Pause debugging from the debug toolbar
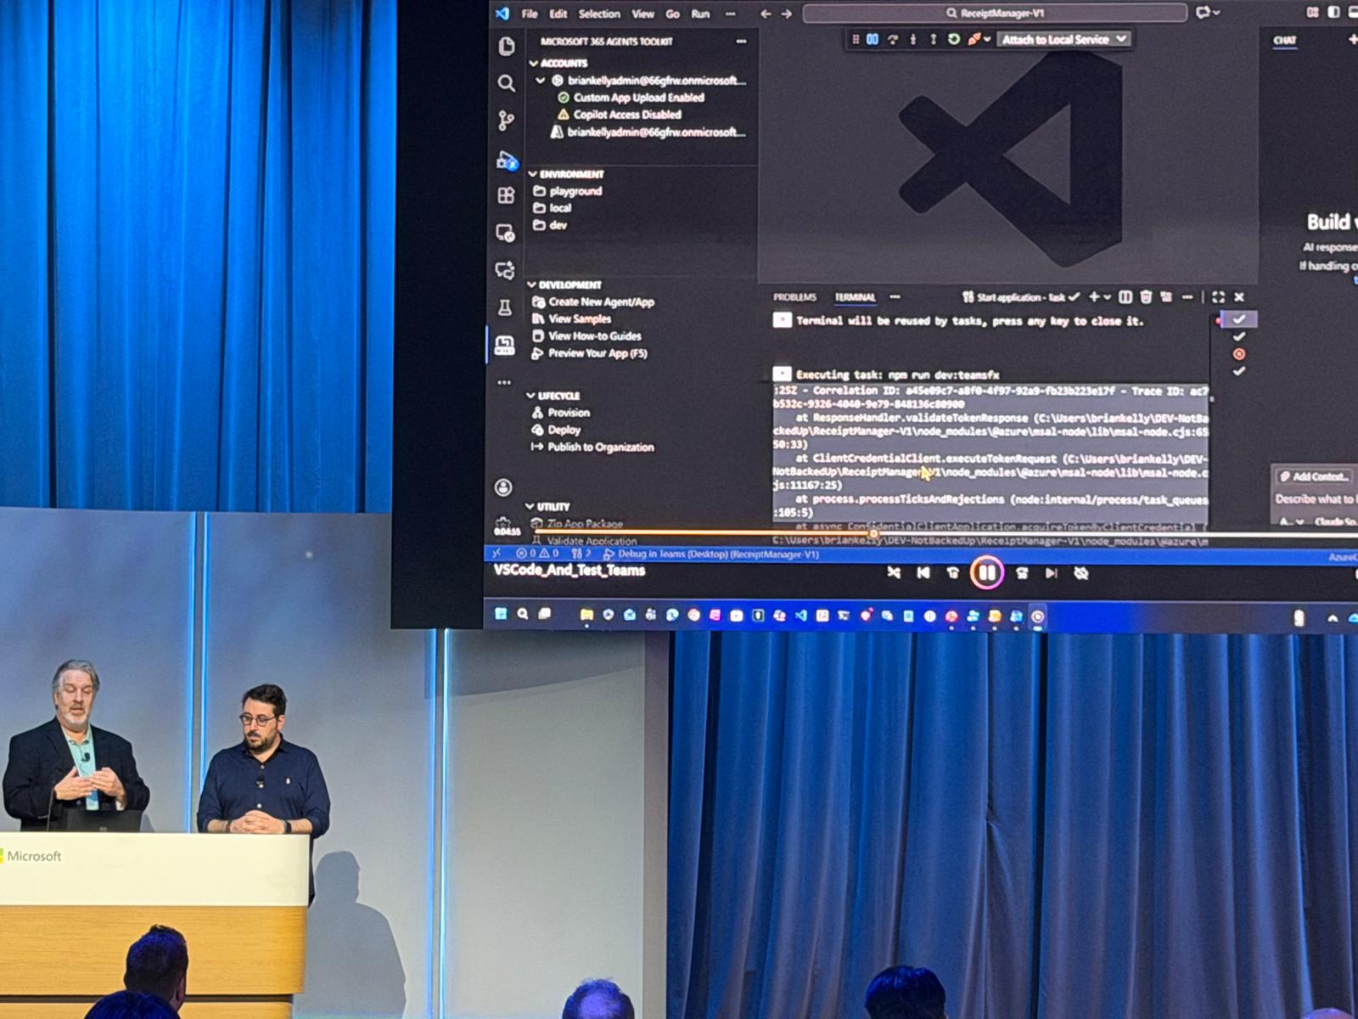This screenshot has height=1019, width=1358. (x=873, y=40)
